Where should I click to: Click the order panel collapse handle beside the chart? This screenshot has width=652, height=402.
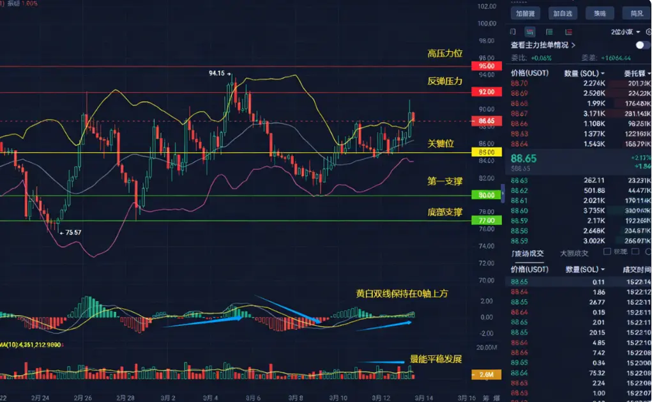pos(503,194)
